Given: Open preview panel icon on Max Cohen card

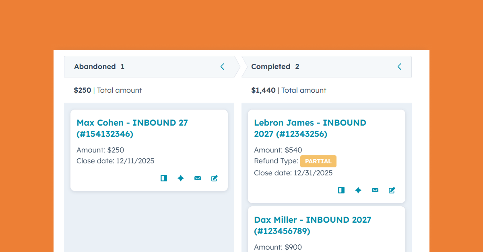Looking at the screenshot, I should pyautogui.click(x=163, y=178).
